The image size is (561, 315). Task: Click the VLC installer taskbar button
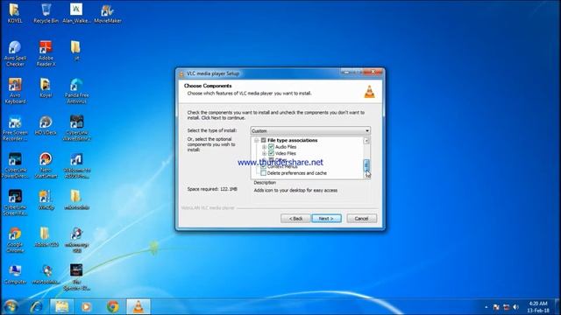tap(138, 307)
